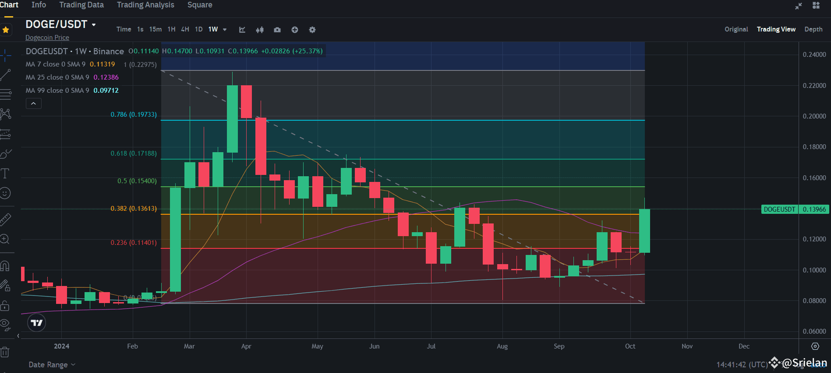
Task: Click the DOGEUSDT 1W Binance symbol title
Action: [x=75, y=51]
